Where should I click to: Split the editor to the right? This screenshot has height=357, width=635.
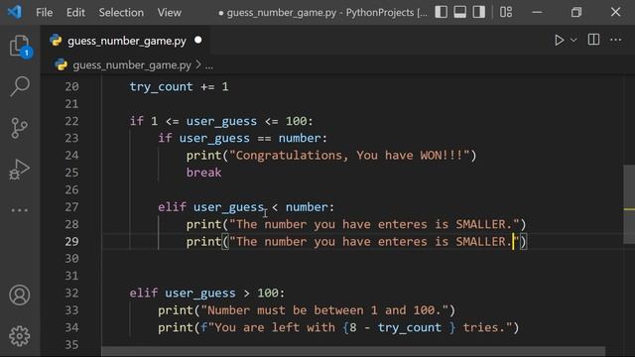pos(593,40)
